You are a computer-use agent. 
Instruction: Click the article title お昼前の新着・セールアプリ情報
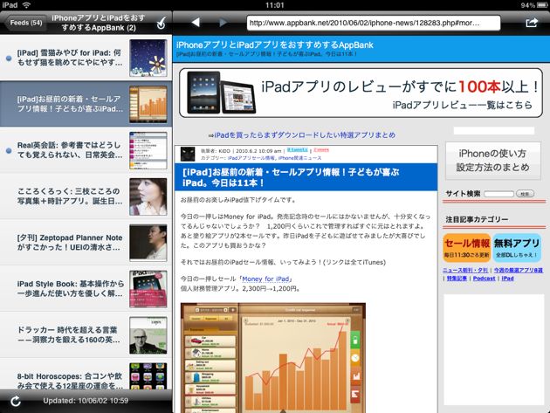point(291,177)
